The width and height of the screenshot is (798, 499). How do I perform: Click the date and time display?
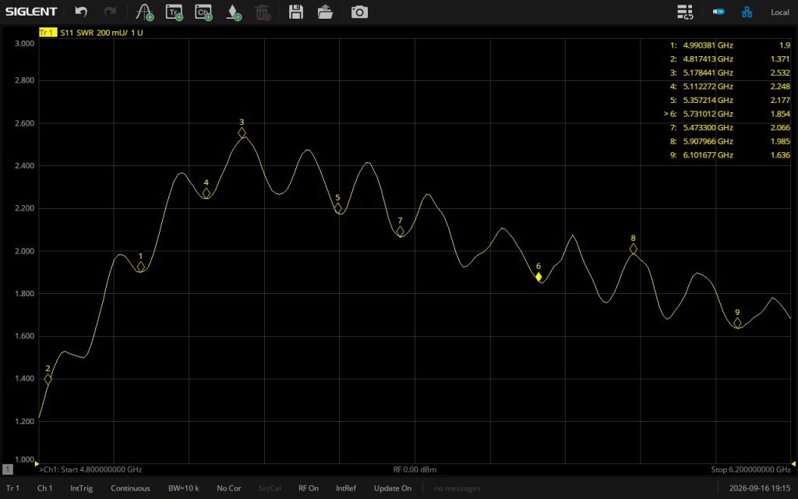(760, 488)
